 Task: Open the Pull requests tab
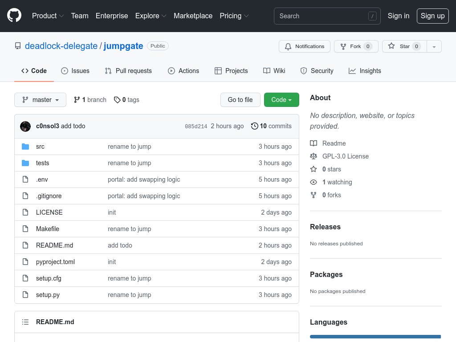pyautogui.click(x=129, y=71)
